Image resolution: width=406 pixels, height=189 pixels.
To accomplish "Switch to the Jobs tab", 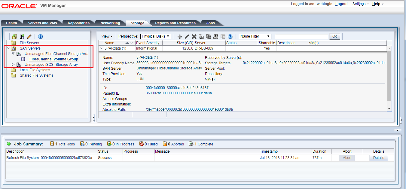I will [x=211, y=23].
